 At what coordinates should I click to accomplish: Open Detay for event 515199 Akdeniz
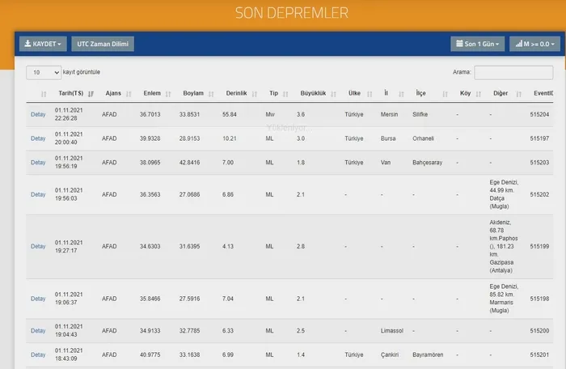pos(38,246)
